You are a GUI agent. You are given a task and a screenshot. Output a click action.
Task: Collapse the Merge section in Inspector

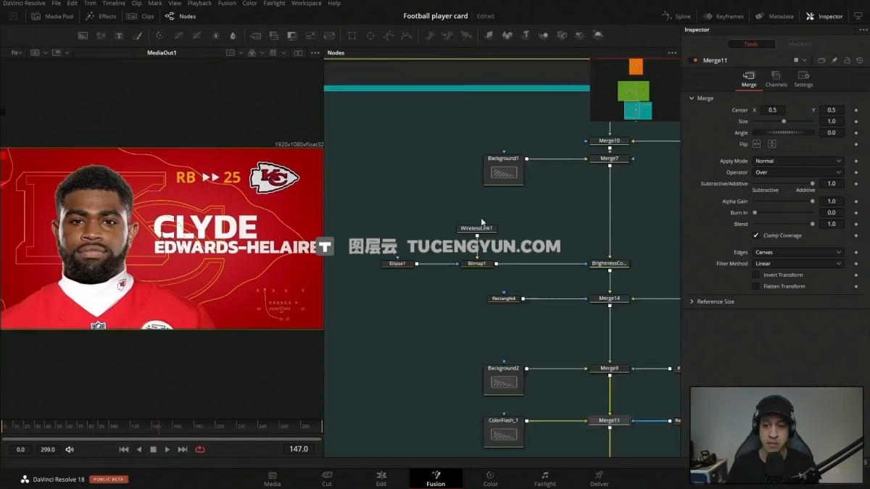692,98
